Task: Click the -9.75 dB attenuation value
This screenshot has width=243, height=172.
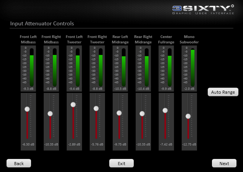Action: click(x=120, y=144)
